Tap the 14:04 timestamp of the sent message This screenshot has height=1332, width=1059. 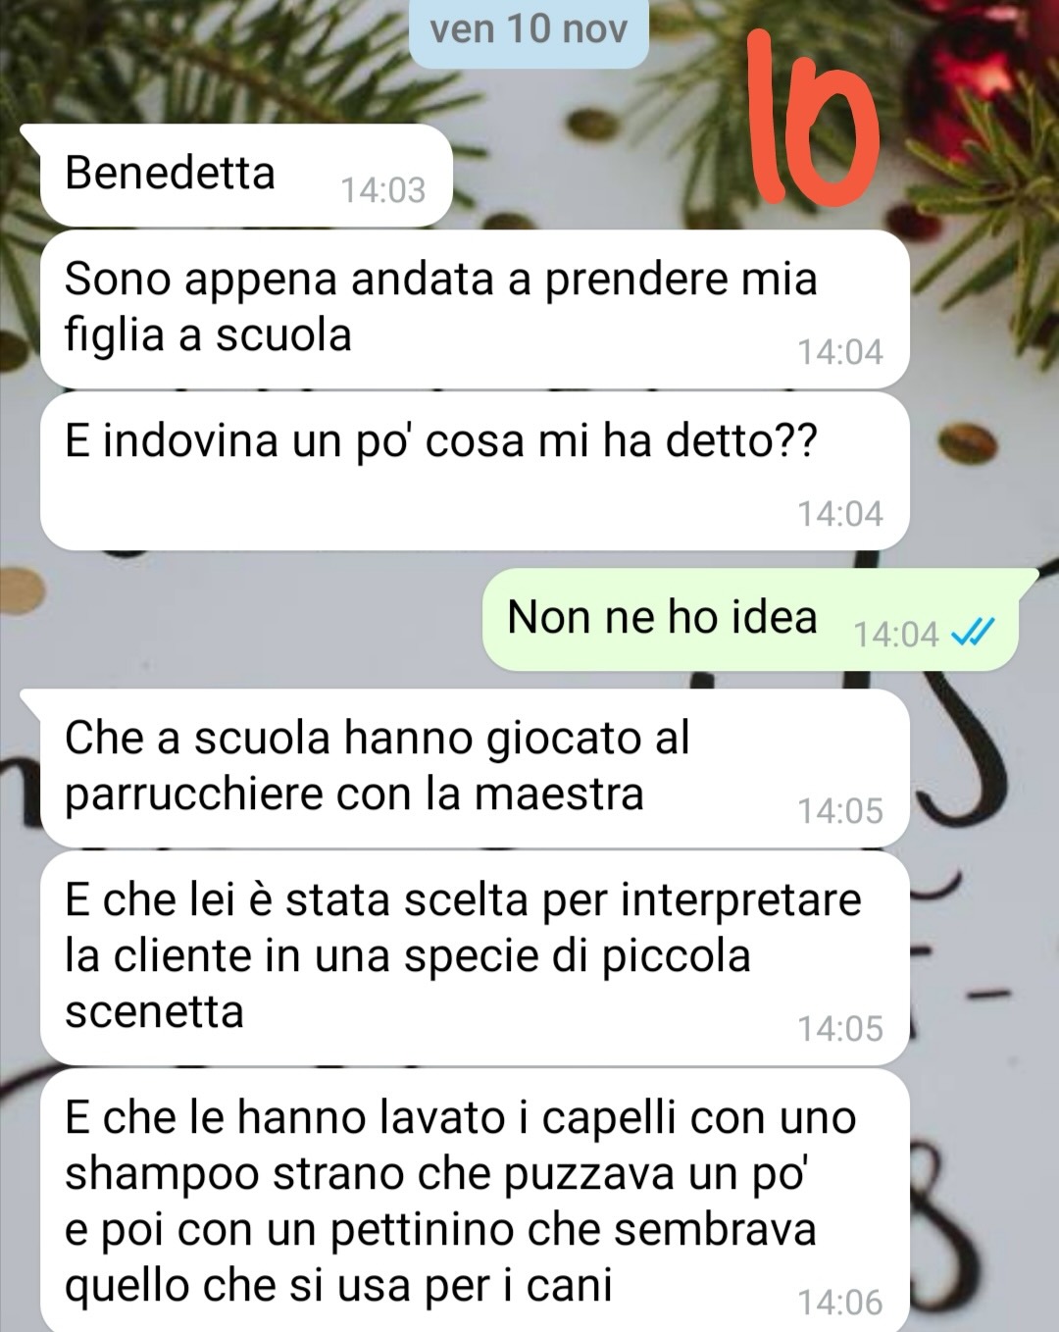[x=896, y=635]
